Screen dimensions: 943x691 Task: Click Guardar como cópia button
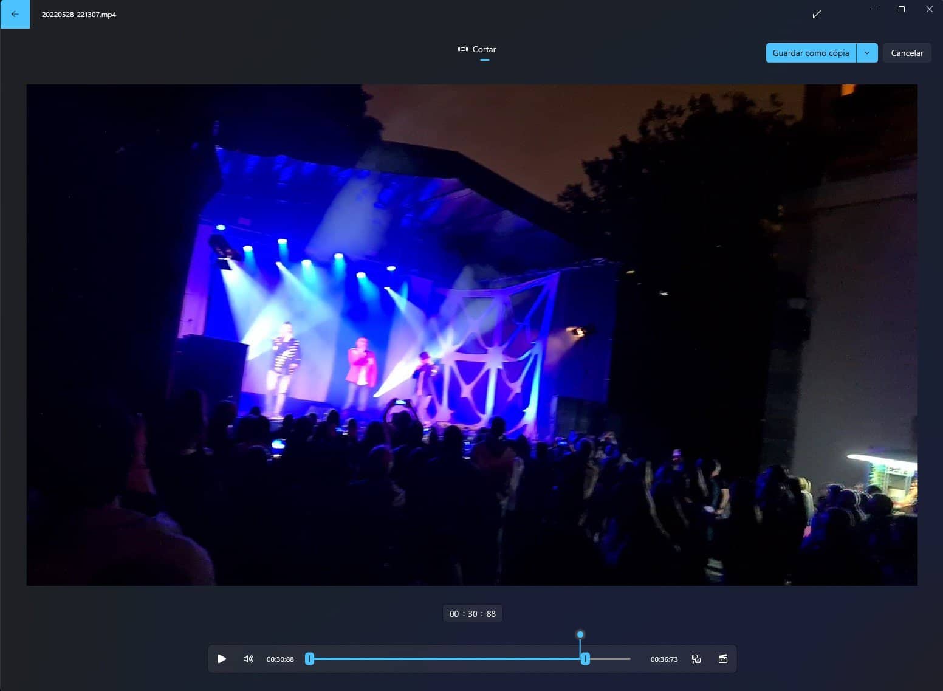pos(811,53)
